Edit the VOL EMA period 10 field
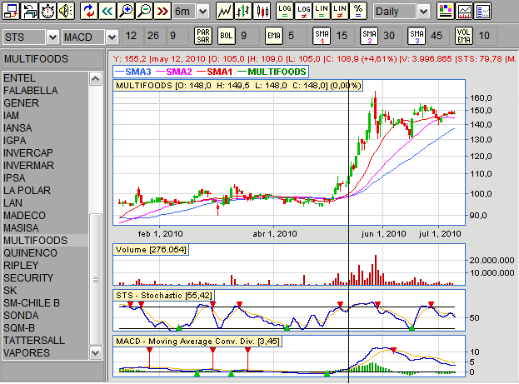The image size is (519, 384). tap(486, 36)
